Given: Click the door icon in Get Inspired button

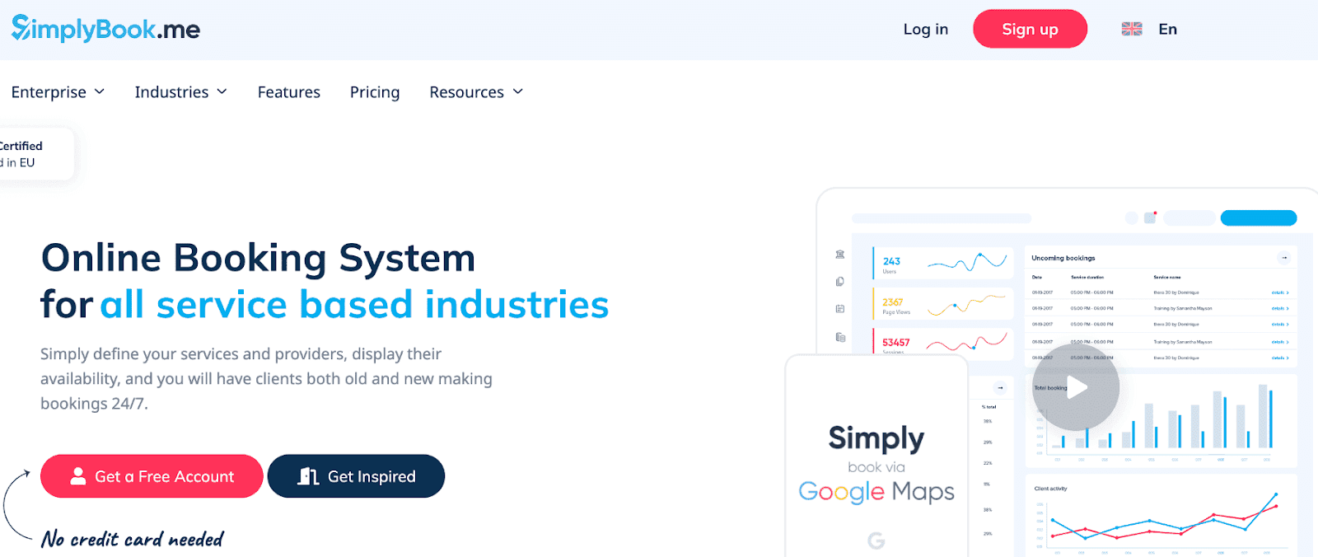Looking at the screenshot, I should [308, 475].
